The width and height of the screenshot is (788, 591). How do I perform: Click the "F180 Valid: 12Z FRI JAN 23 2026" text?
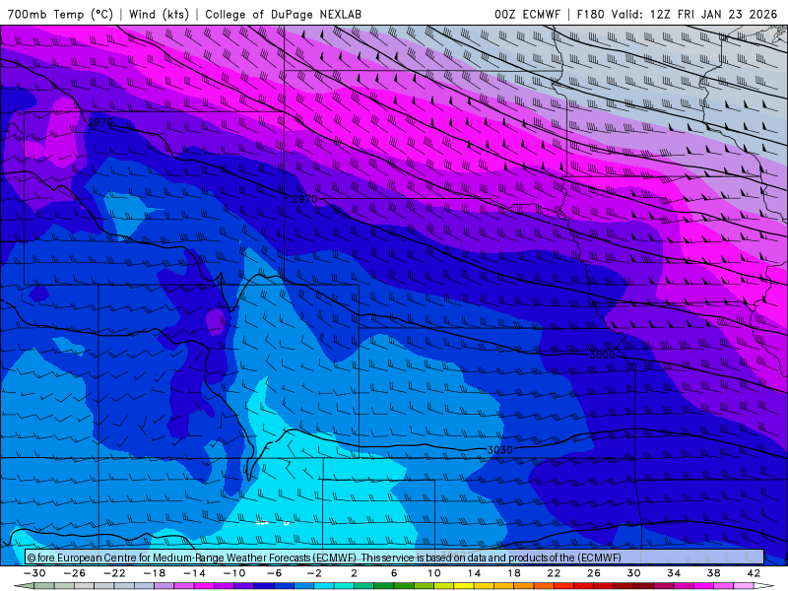[677, 14]
